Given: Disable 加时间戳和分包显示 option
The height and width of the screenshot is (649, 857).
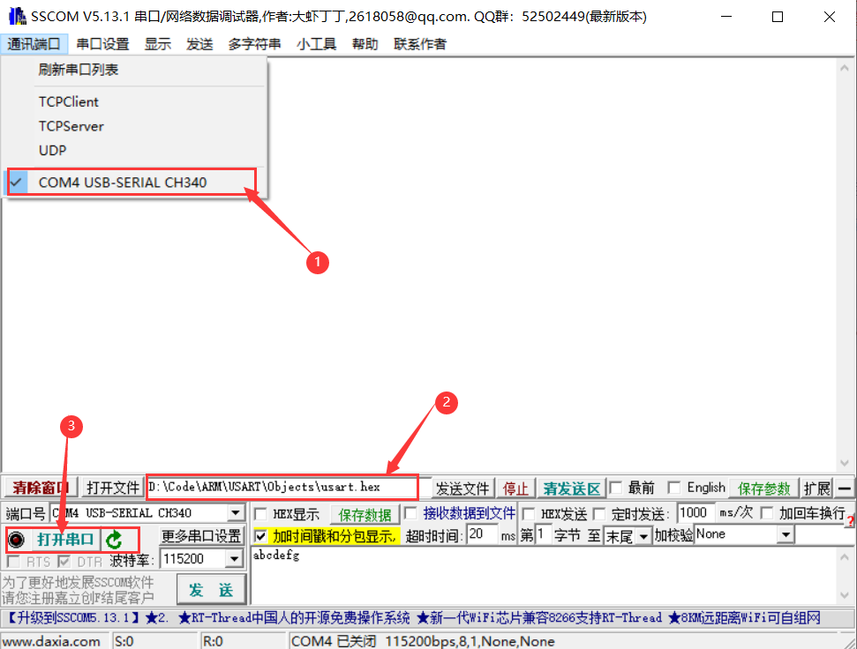Looking at the screenshot, I should [259, 535].
